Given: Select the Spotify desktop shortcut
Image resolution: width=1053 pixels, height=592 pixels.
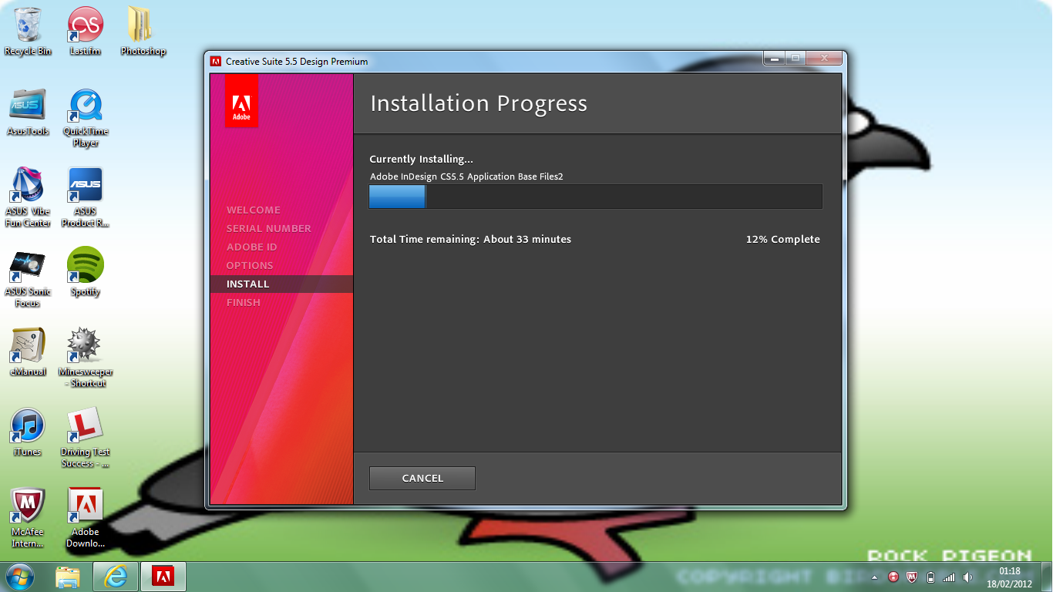Looking at the screenshot, I should pyautogui.click(x=86, y=271).
